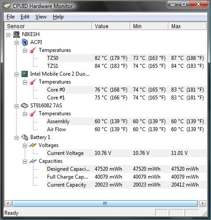Click the ST916082 7AS hard drive icon
211x220 pixels.
pyautogui.click(x=25, y=106)
